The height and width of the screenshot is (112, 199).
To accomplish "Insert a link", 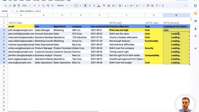I will (x=144, y=6).
